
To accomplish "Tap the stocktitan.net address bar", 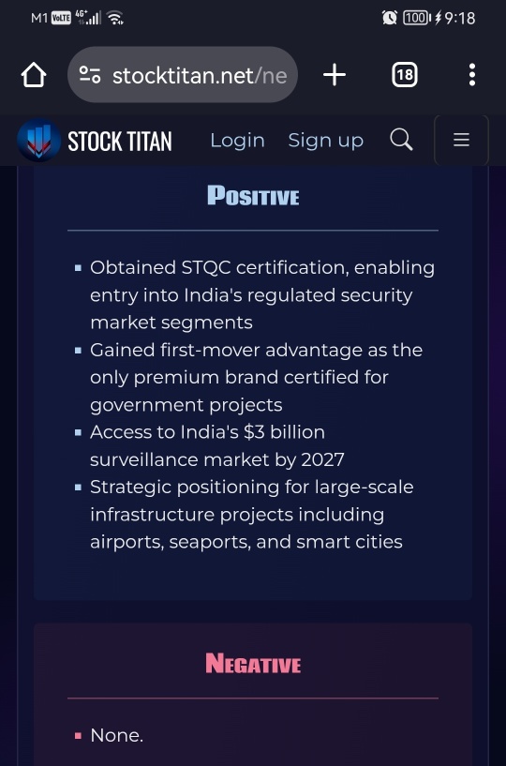I will 182,75.
